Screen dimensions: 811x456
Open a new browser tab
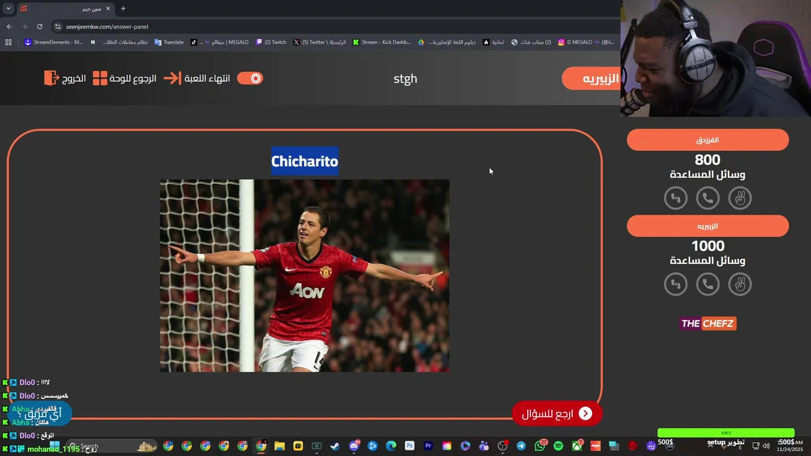tap(123, 9)
